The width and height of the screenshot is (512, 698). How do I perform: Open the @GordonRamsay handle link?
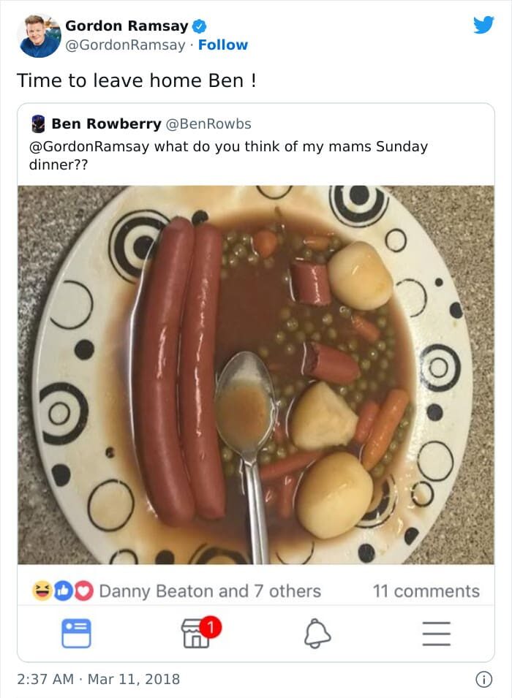(x=125, y=45)
